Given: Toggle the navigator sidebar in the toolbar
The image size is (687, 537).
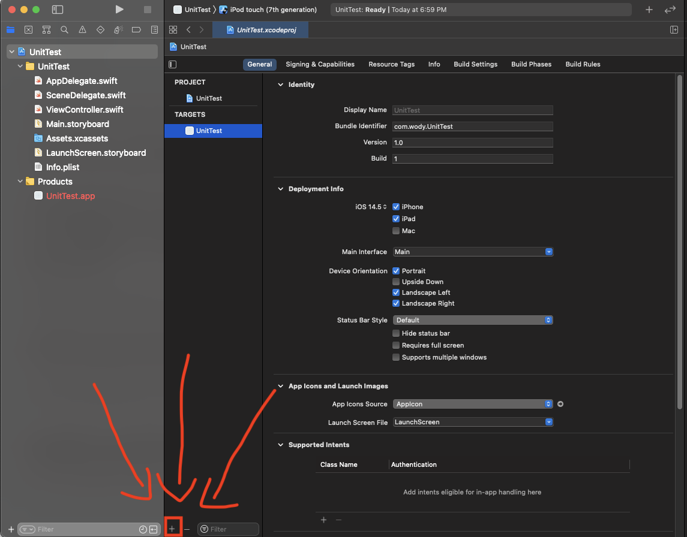Looking at the screenshot, I should tap(58, 10).
